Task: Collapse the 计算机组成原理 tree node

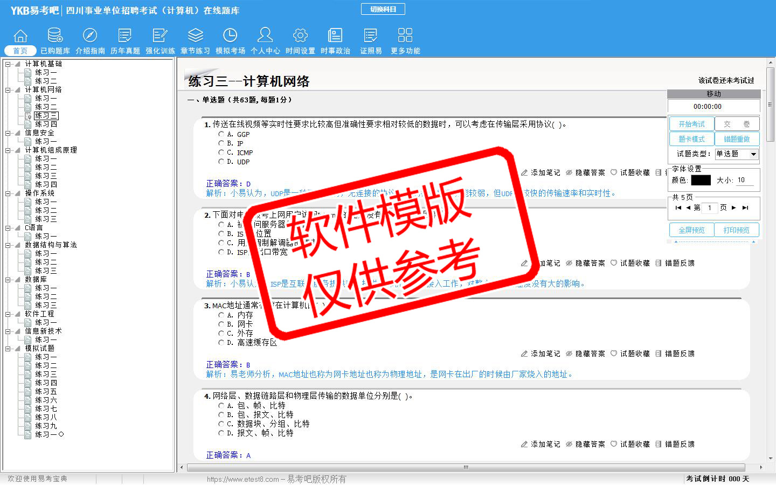Action: point(8,150)
